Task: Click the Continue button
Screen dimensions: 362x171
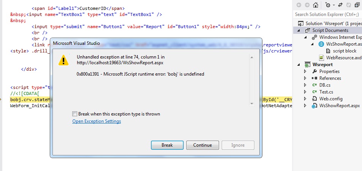Action: pyautogui.click(x=202, y=145)
